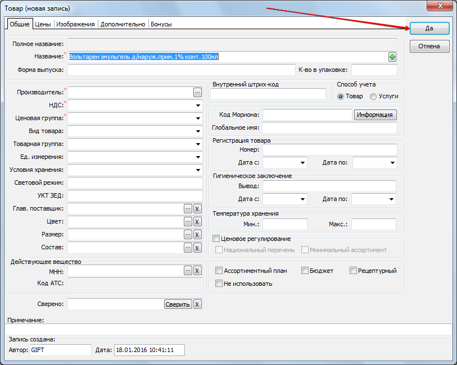Click into the Форма выпуска input field

pos(181,70)
